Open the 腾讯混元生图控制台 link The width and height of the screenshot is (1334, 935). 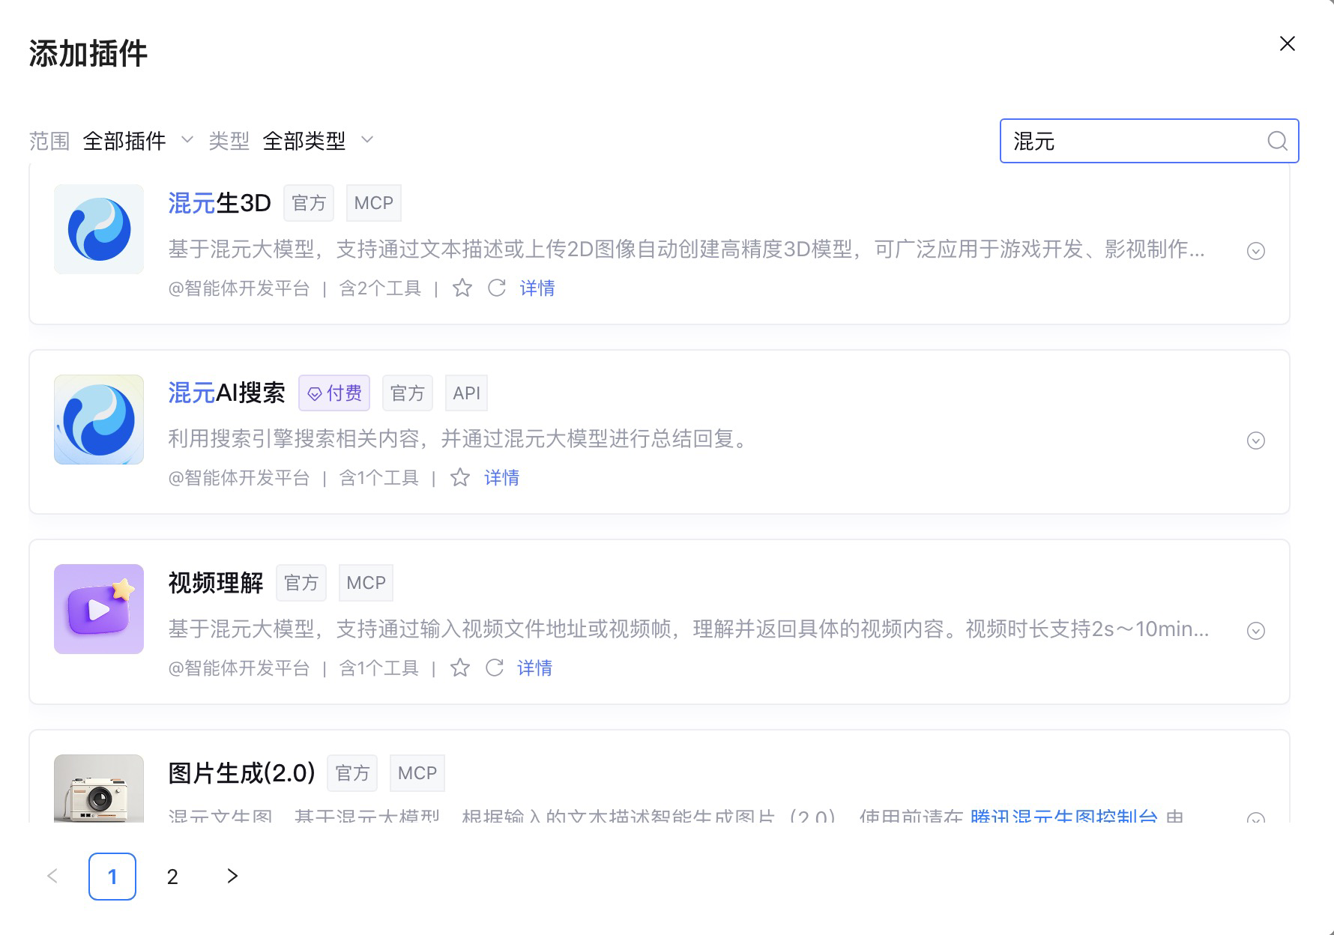coord(1064,815)
